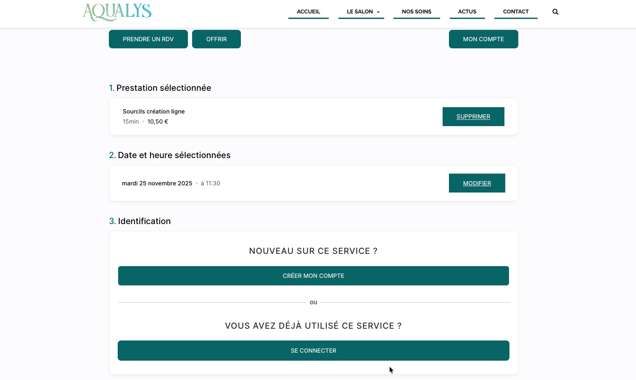Viewport: 636px width, 380px height.
Task: Click the 10,50 € price
Action: click(158, 121)
